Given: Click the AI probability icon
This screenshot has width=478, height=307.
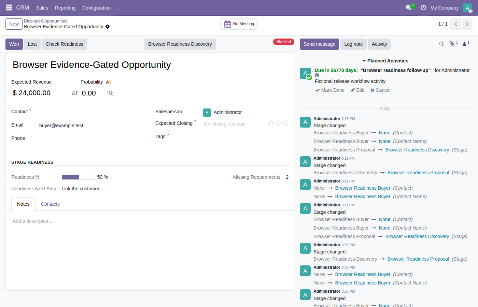Looking at the screenshot, I should coord(108,82).
